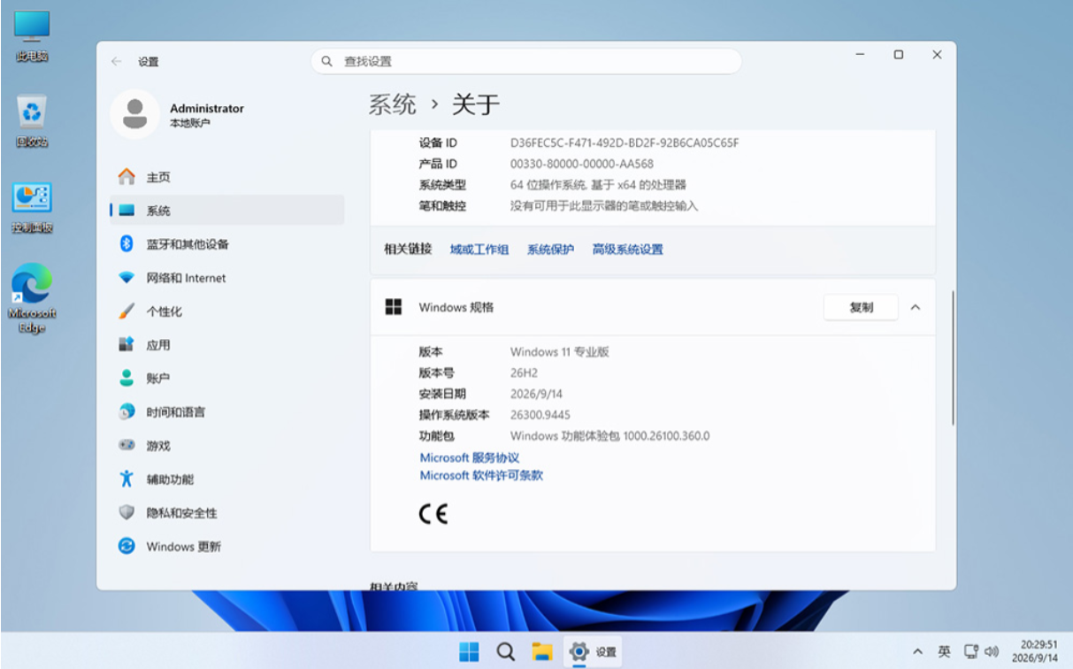
Task: Open the 高级系统设置 link
Action: point(627,250)
